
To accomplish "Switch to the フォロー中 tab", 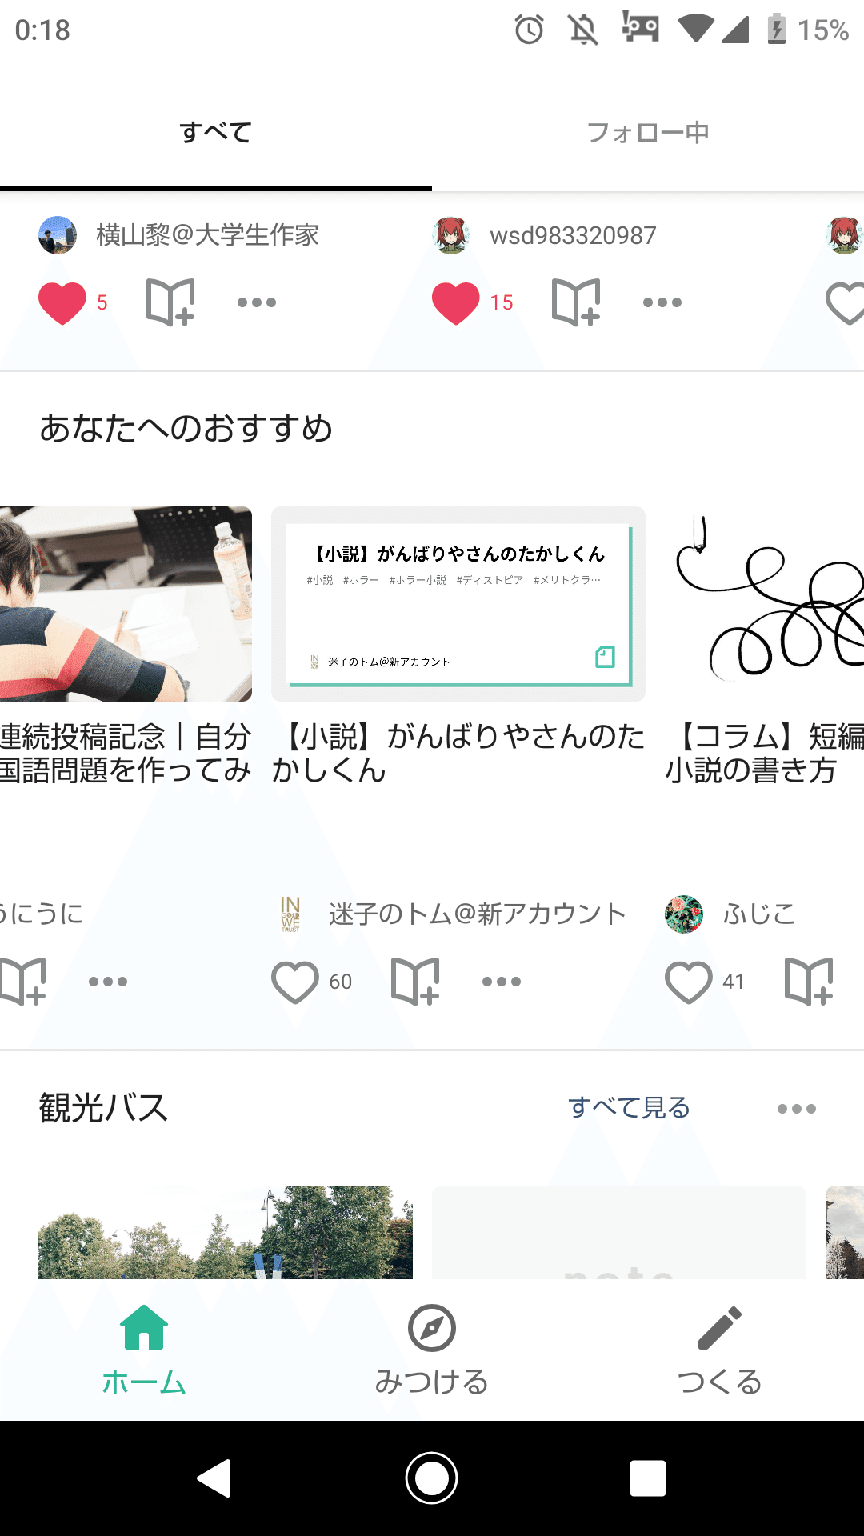I will tap(648, 132).
